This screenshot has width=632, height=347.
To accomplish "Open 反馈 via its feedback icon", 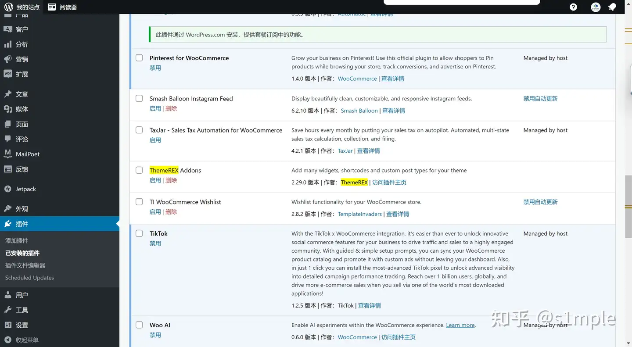I will [x=8, y=169].
